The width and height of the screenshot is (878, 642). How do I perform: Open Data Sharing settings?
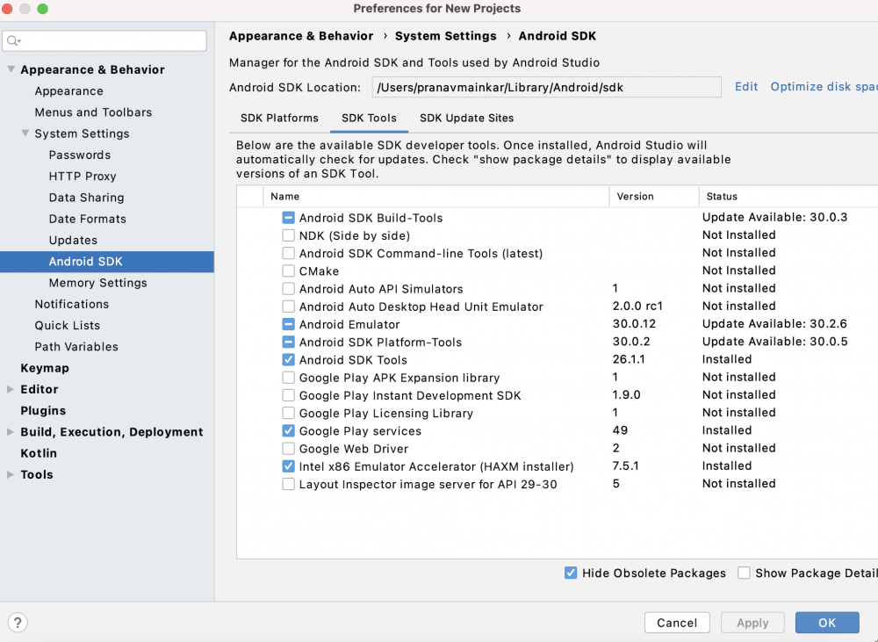pos(86,198)
